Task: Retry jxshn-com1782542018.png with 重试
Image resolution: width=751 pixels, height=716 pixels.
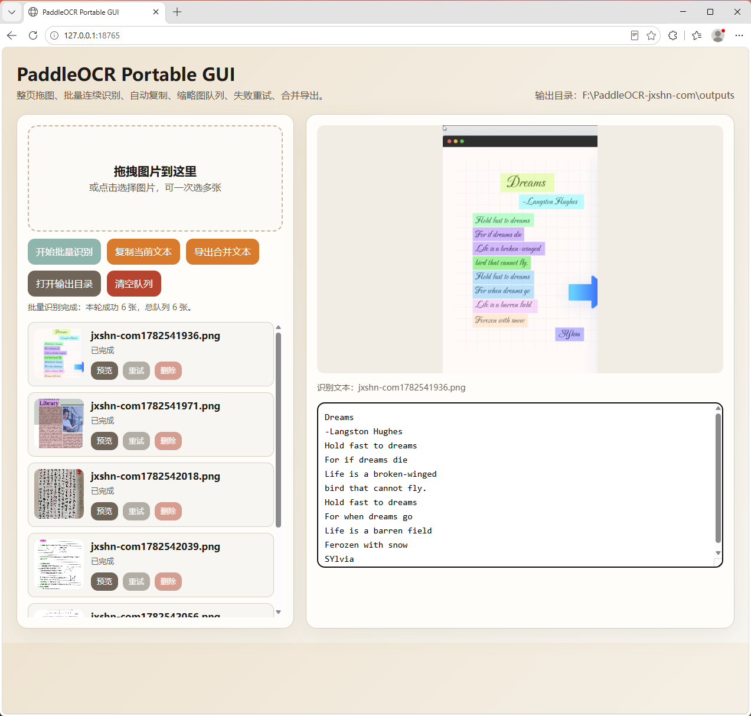Action: 136,511
